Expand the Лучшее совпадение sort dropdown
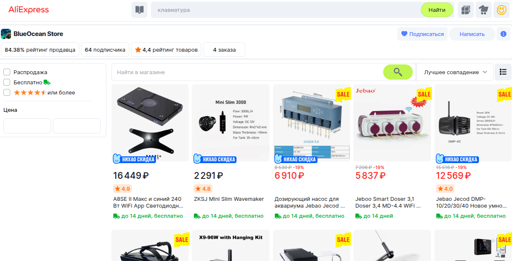512x261 pixels. pyautogui.click(x=456, y=72)
